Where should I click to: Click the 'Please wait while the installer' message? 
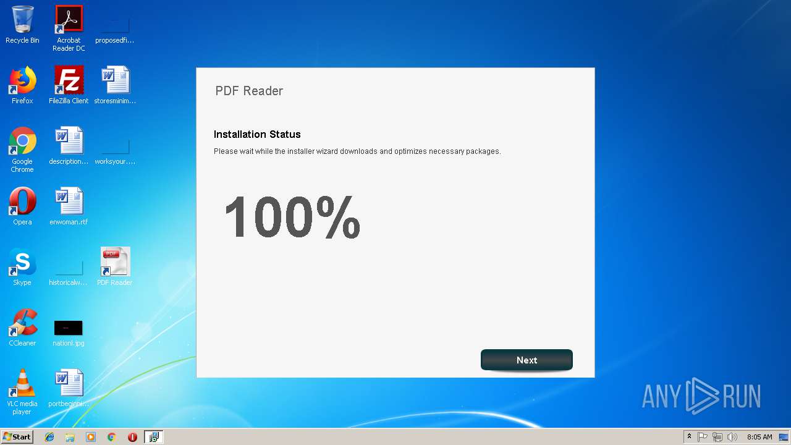tap(357, 151)
